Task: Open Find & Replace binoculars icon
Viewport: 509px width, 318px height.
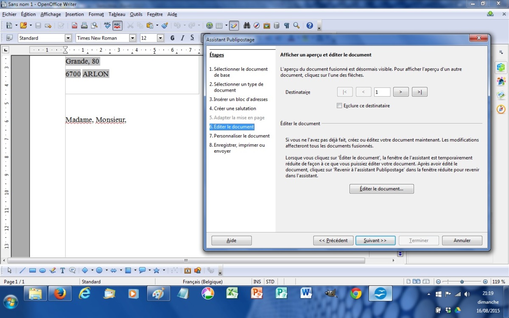Action: point(247,25)
